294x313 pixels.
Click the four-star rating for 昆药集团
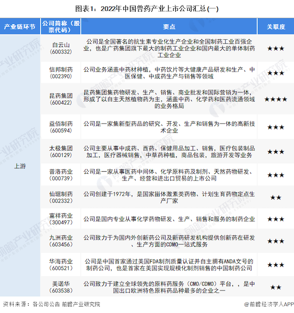coord(276,99)
